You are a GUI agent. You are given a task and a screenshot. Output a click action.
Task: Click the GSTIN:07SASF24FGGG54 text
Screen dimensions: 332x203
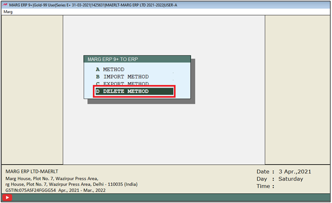tap(31, 190)
